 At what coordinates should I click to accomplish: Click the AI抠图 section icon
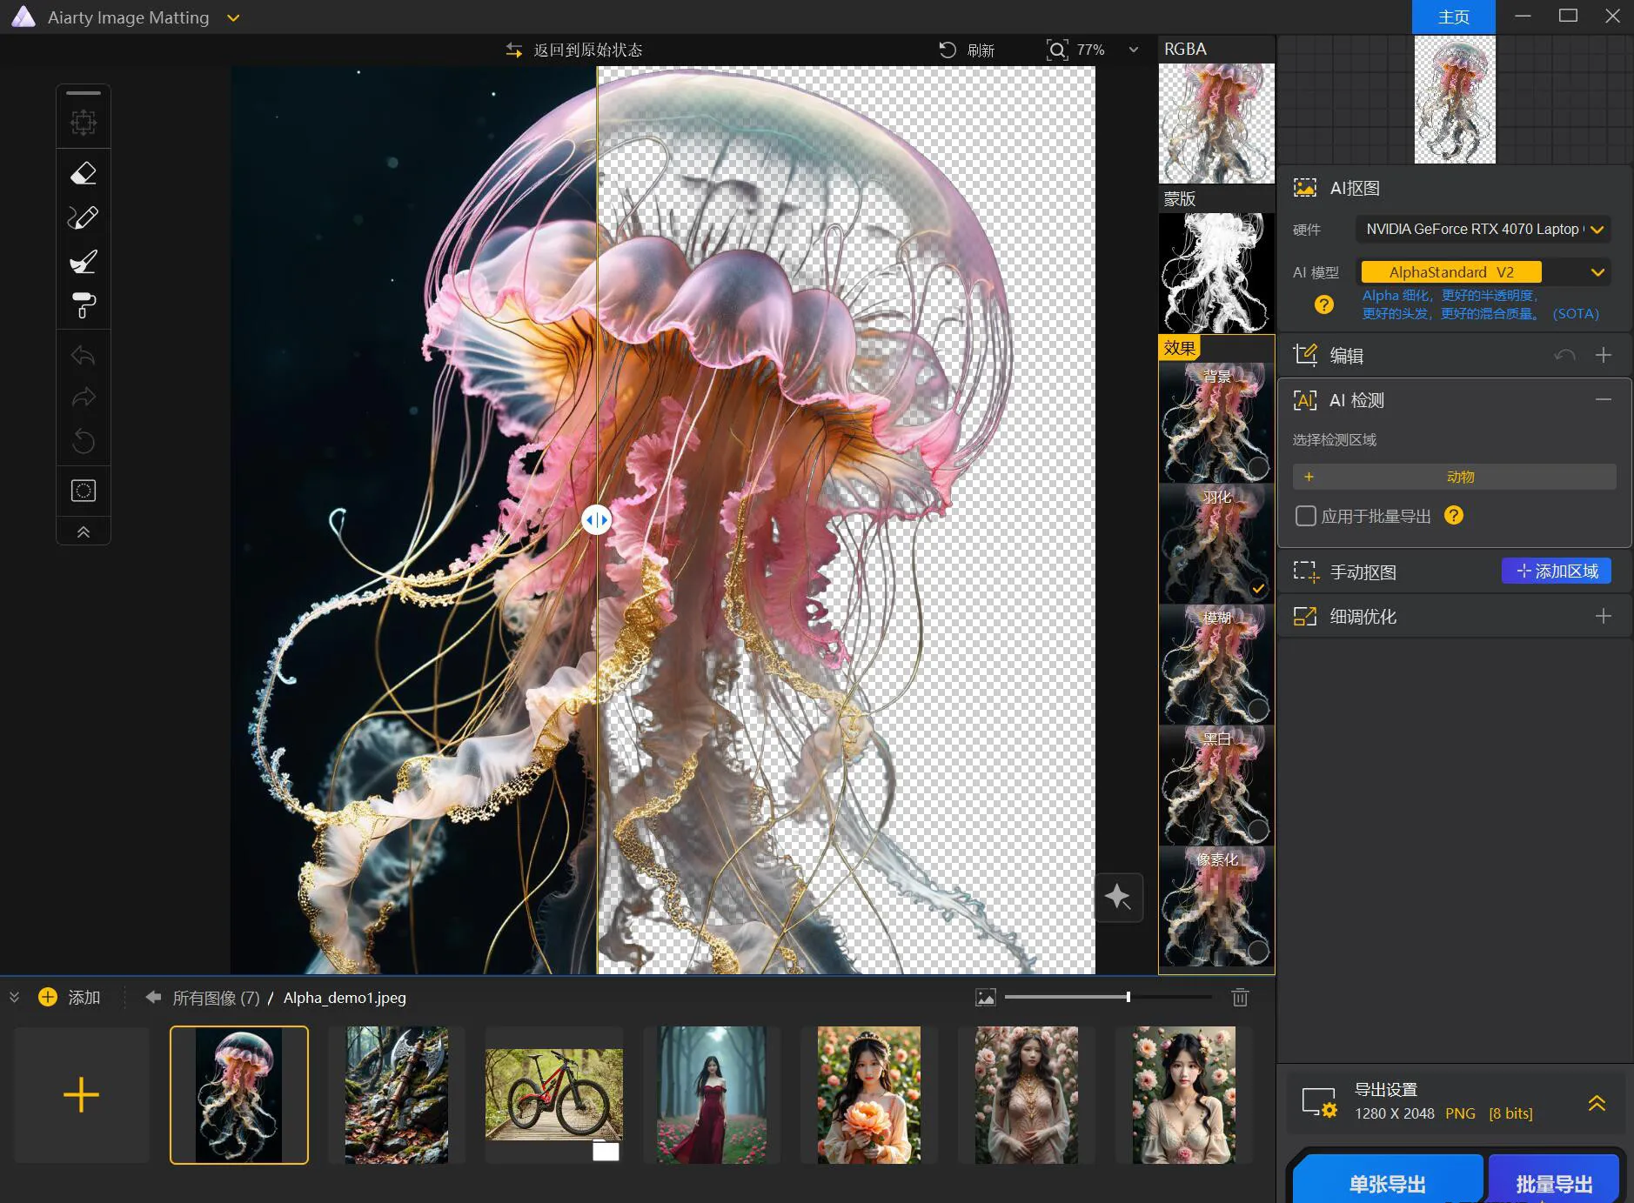(x=1304, y=188)
